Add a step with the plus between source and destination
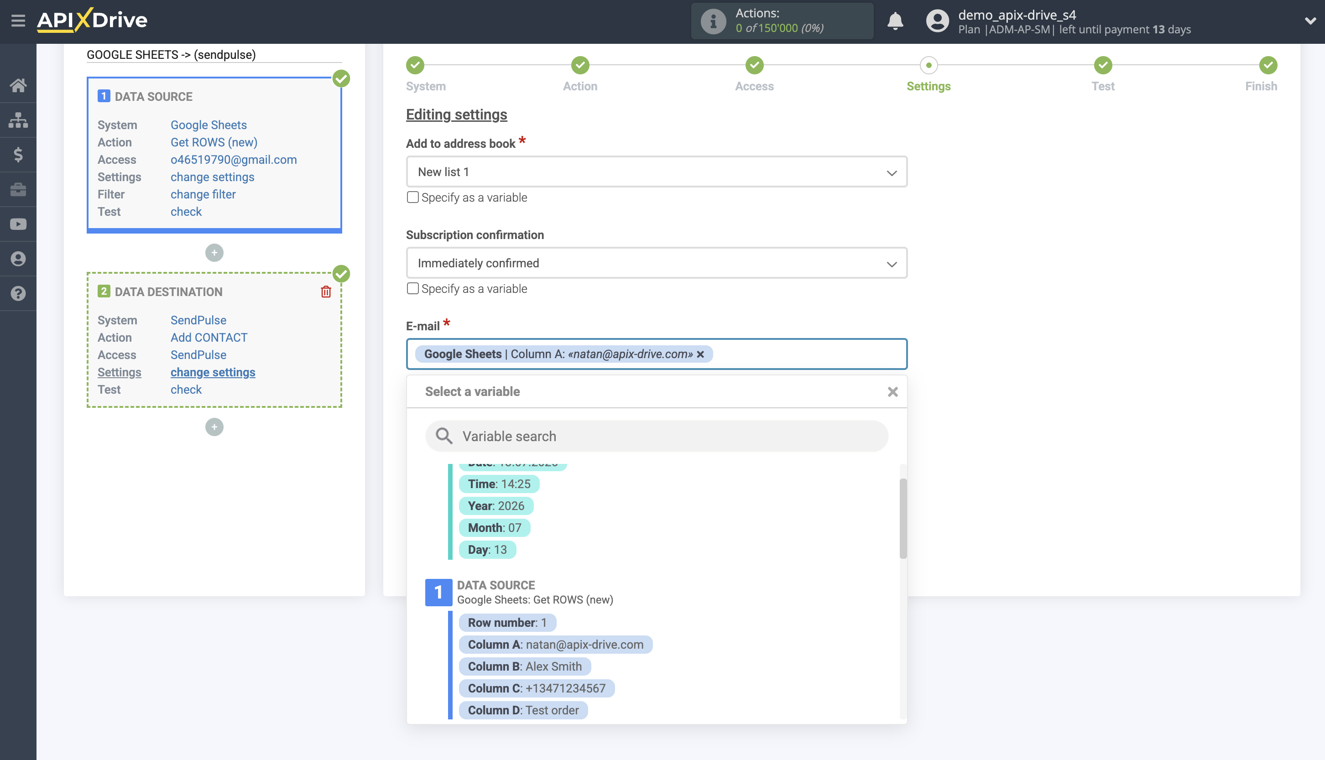This screenshot has width=1325, height=760. click(x=214, y=253)
